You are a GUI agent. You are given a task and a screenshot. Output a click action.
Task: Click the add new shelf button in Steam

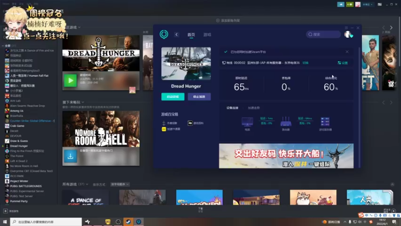coord(228,21)
